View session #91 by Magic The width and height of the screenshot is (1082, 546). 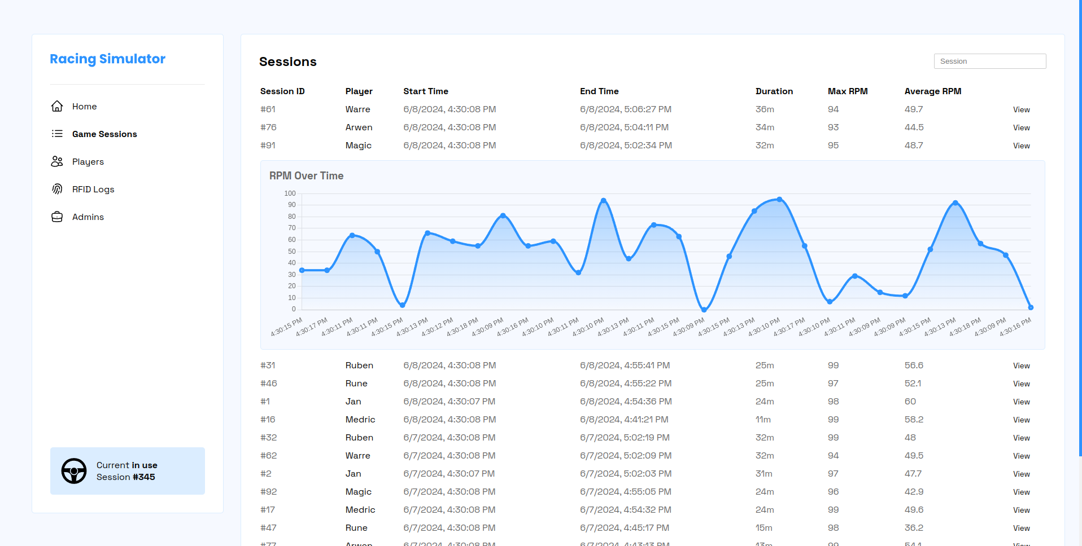click(1021, 146)
